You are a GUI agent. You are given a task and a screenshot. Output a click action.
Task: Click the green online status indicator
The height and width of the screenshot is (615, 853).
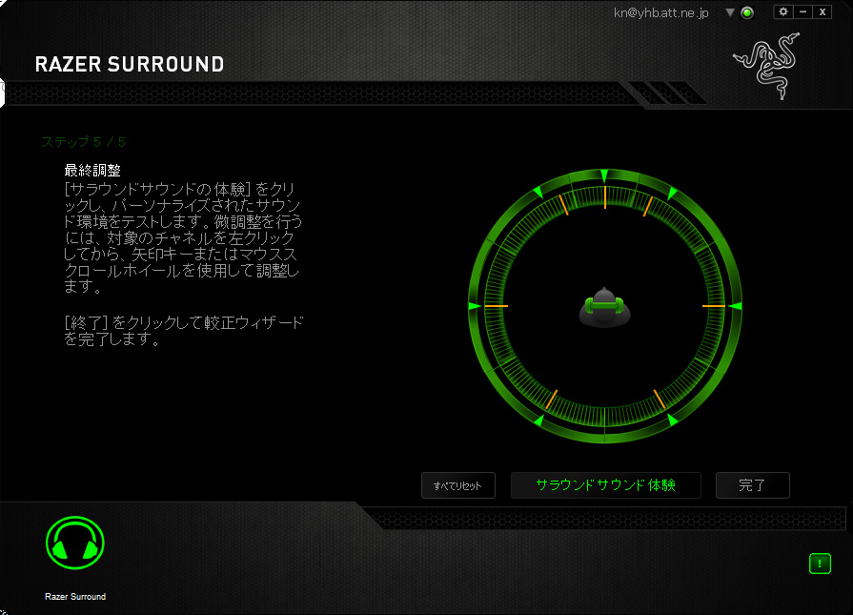747,13
